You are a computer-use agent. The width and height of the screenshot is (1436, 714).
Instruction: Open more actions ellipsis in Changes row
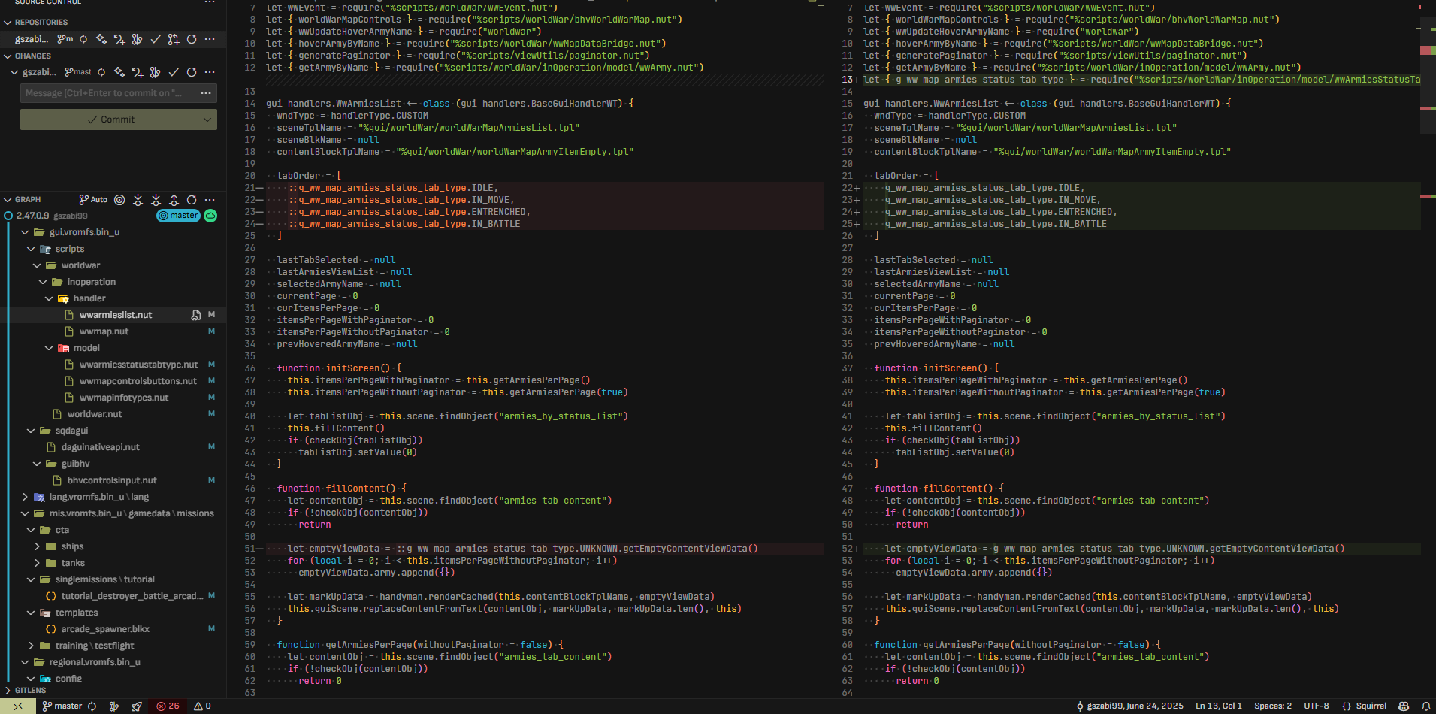pyautogui.click(x=210, y=72)
